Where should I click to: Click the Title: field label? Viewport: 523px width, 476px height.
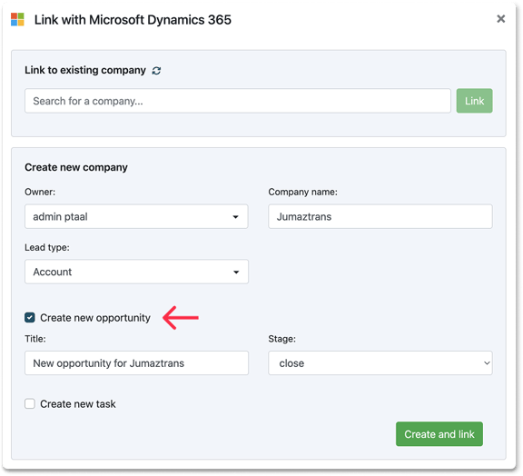click(35, 339)
